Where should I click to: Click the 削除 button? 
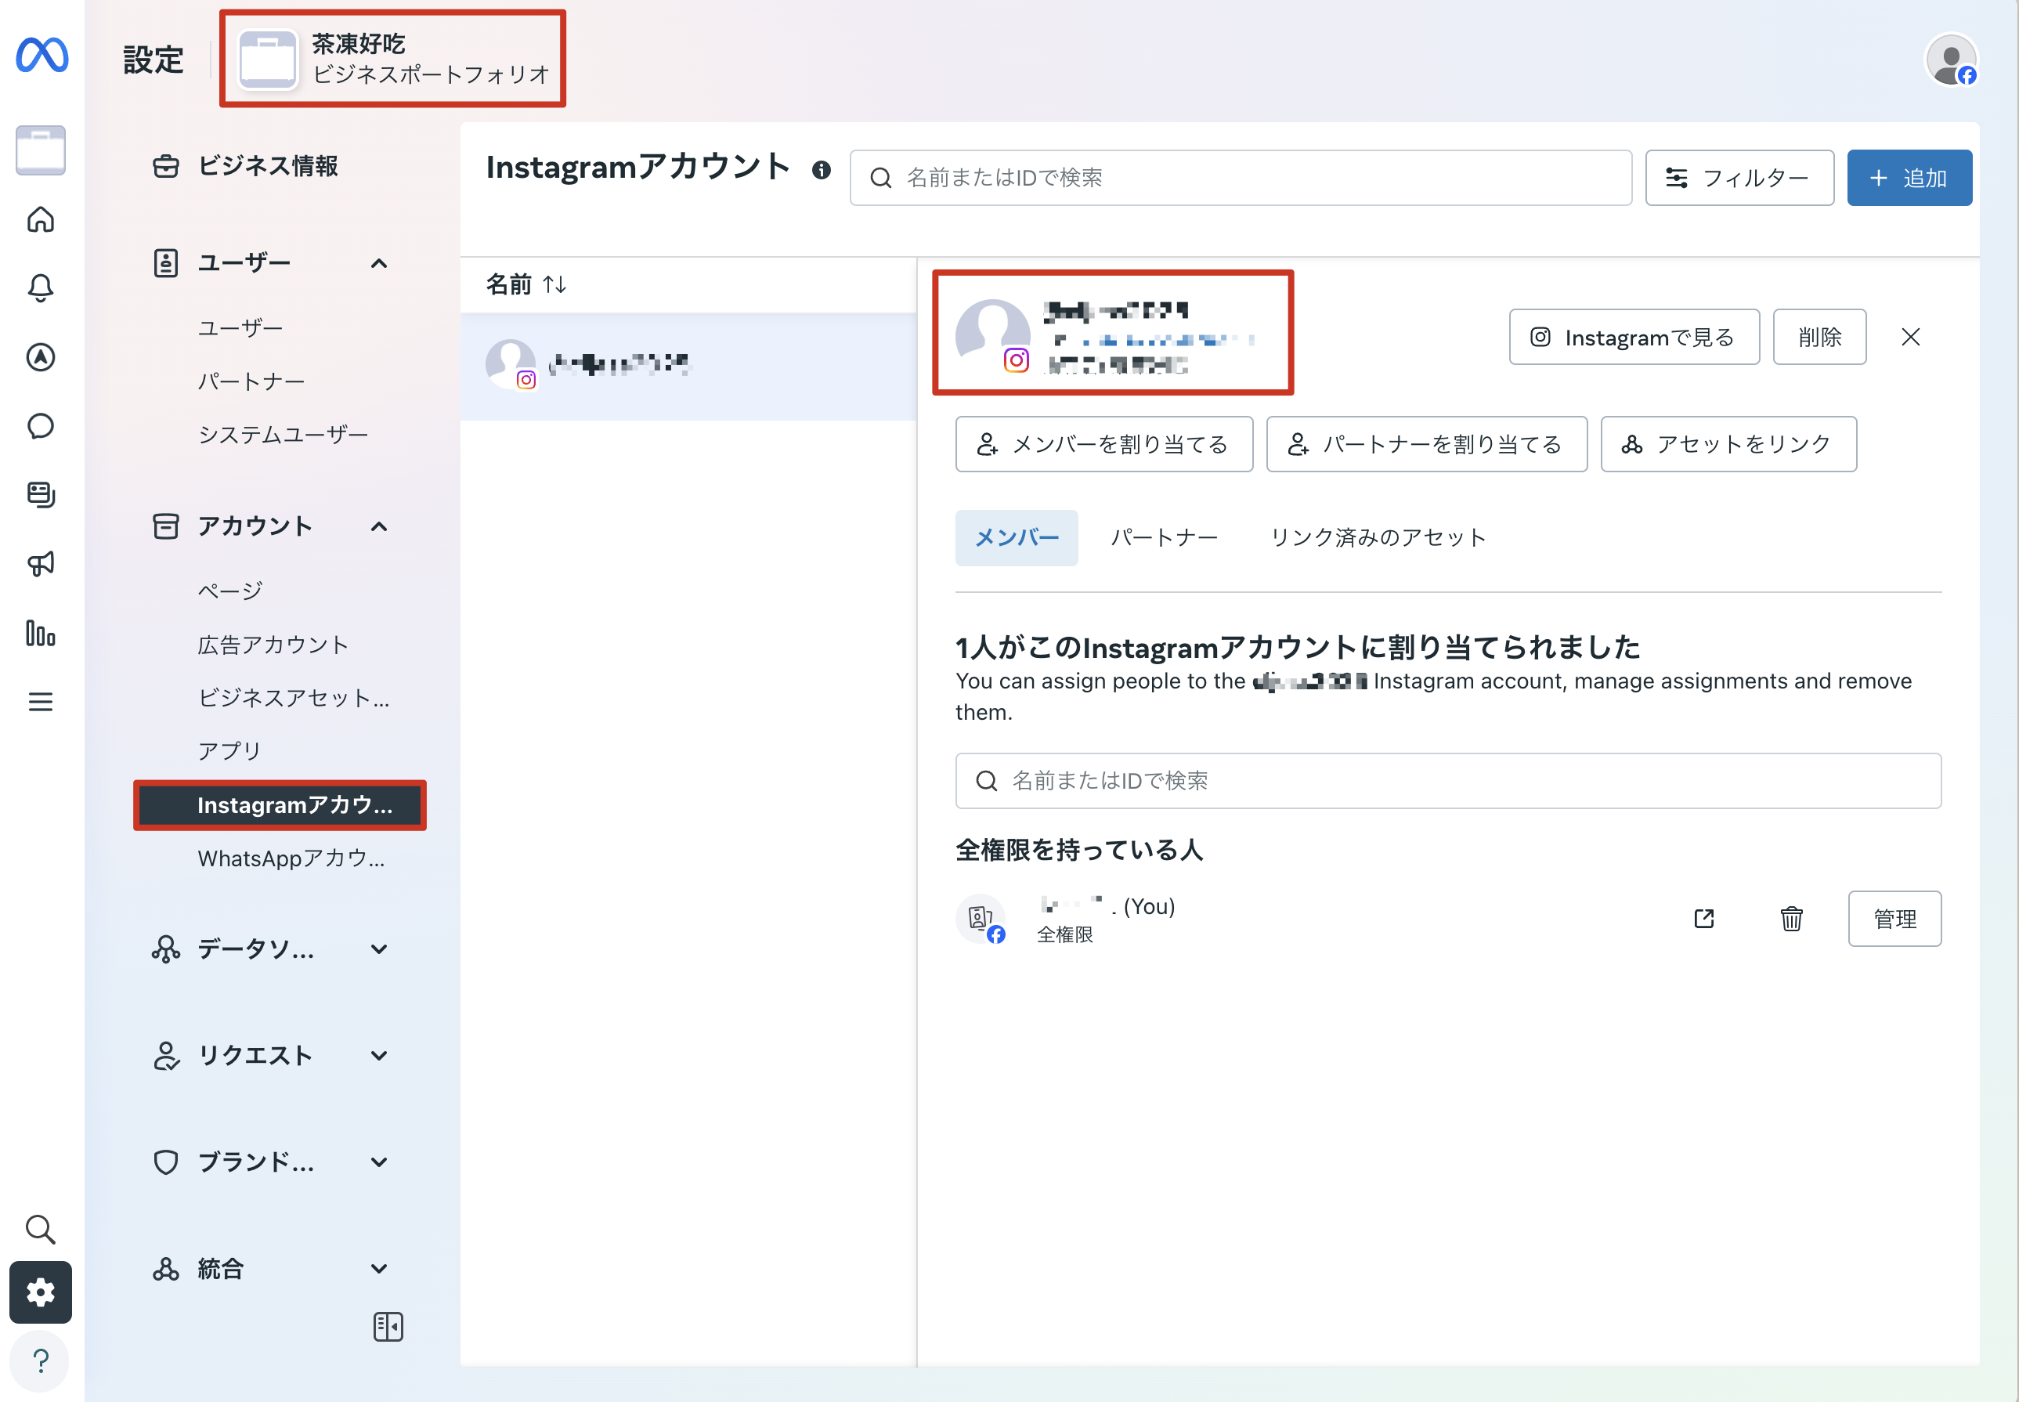coord(1819,338)
